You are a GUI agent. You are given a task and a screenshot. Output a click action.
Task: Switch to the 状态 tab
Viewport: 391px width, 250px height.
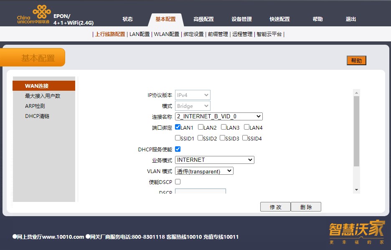(x=128, y=19)
